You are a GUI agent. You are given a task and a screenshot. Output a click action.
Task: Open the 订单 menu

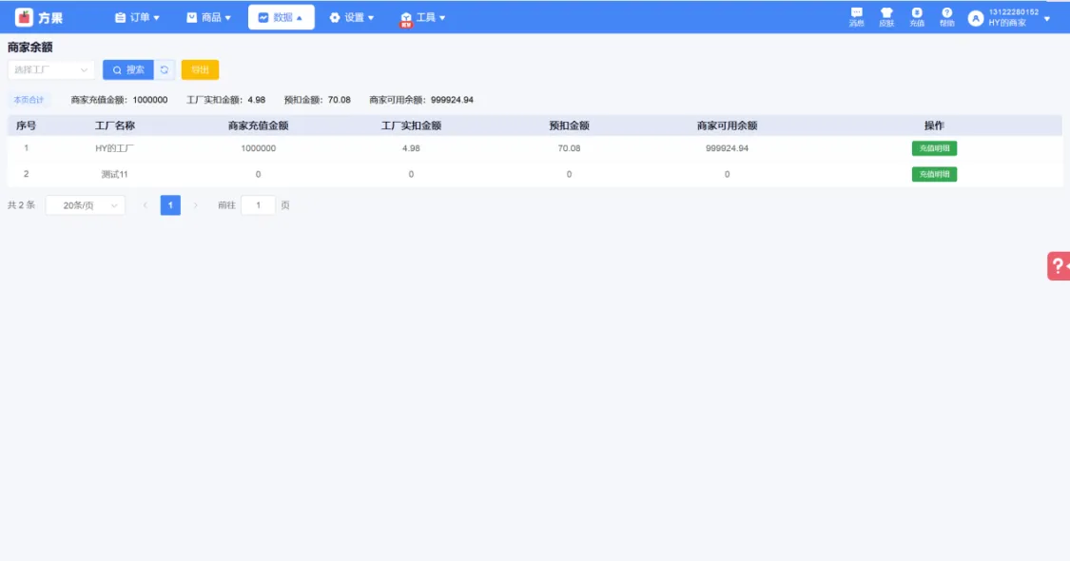[137, 17]
